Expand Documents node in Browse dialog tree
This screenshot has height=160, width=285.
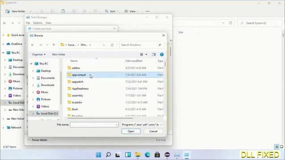point(33,78)
